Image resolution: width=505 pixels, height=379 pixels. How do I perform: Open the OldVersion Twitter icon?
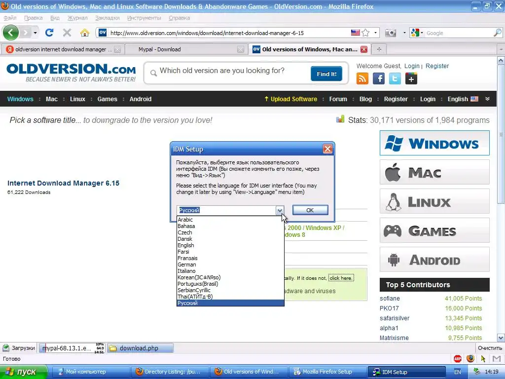pos(395,78)
